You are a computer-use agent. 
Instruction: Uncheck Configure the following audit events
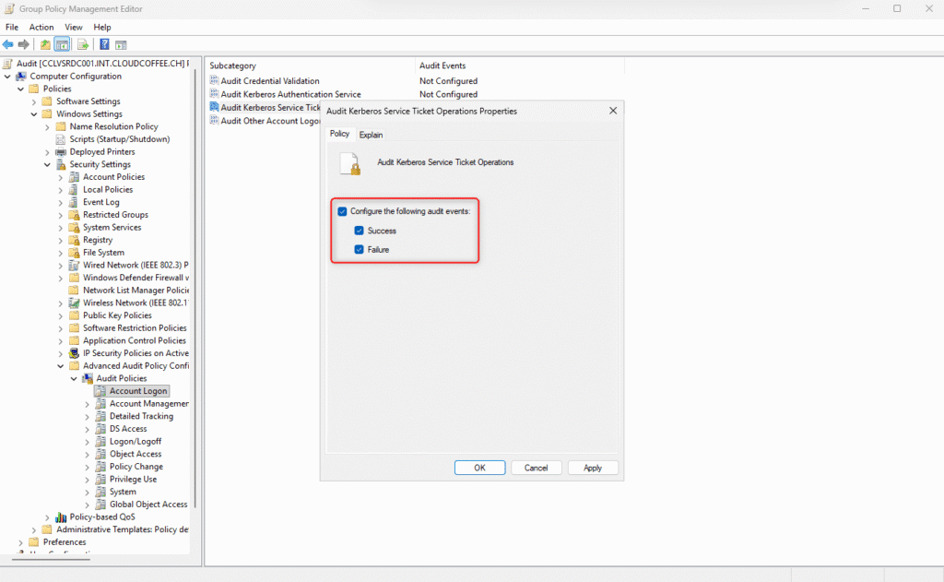point(343,211)
